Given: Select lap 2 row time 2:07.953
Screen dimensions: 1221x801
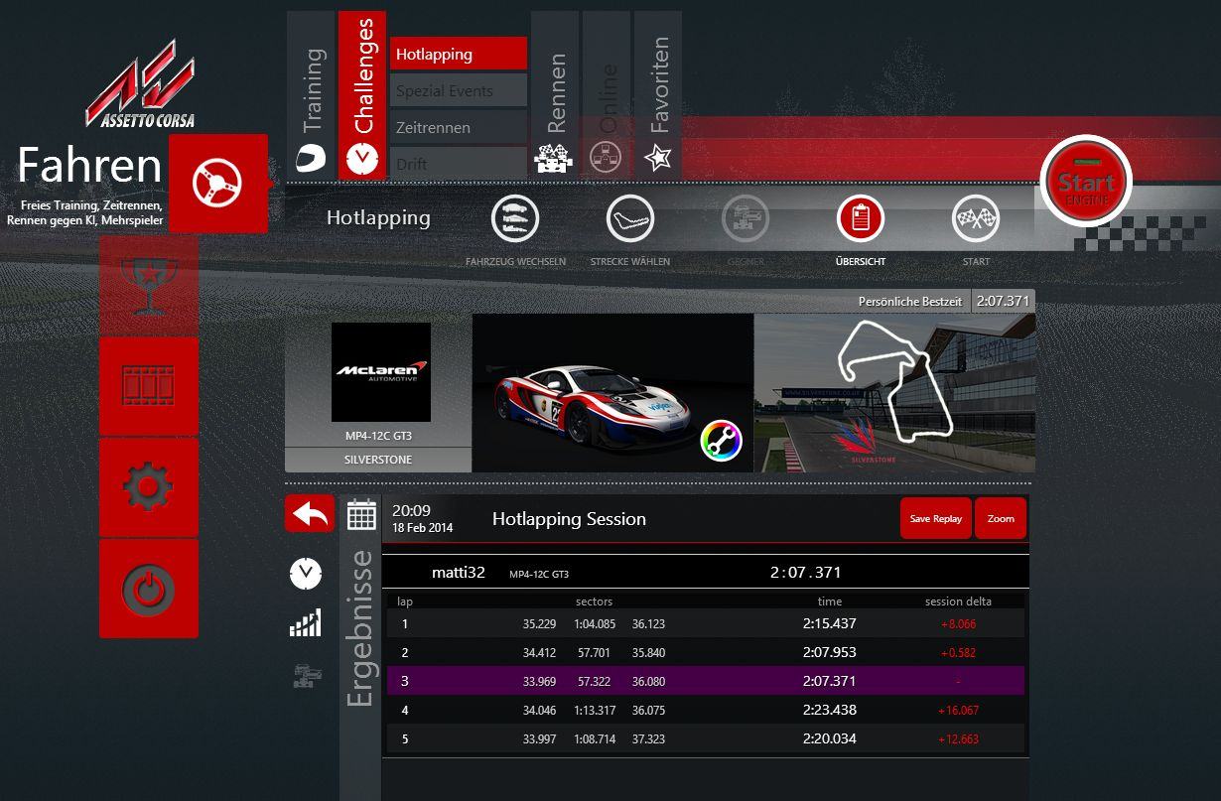Looking at the screenshot, I should click(x=829, y=652).
